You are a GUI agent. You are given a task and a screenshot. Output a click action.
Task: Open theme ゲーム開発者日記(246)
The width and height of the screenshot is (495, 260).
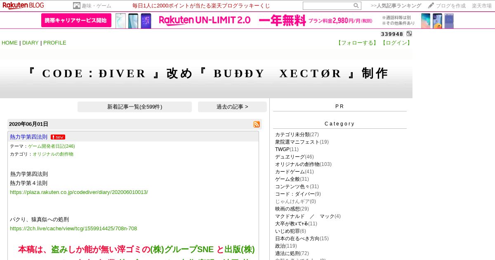[52, 146]
